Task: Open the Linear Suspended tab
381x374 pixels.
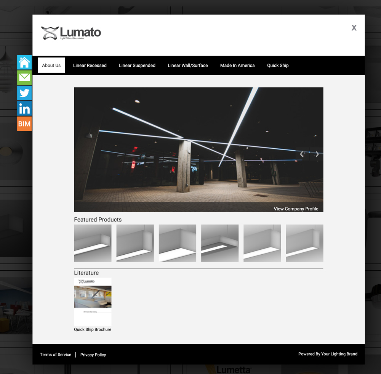Action: click(137, 65)
